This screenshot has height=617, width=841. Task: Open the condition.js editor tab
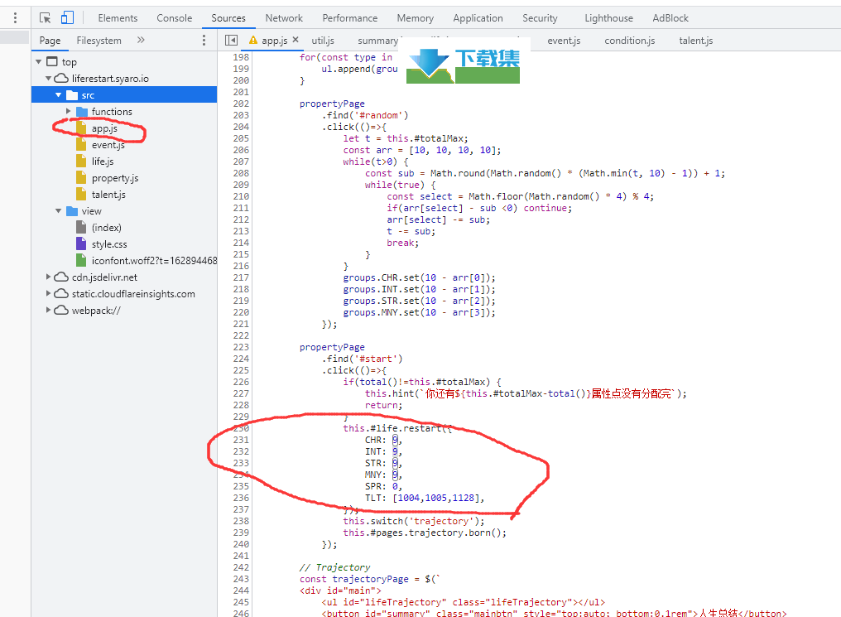coord(630,41)
